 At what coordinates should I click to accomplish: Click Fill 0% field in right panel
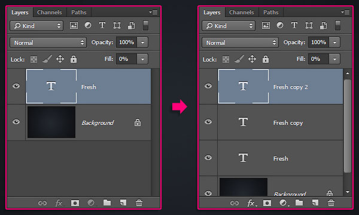pos(319,59)
